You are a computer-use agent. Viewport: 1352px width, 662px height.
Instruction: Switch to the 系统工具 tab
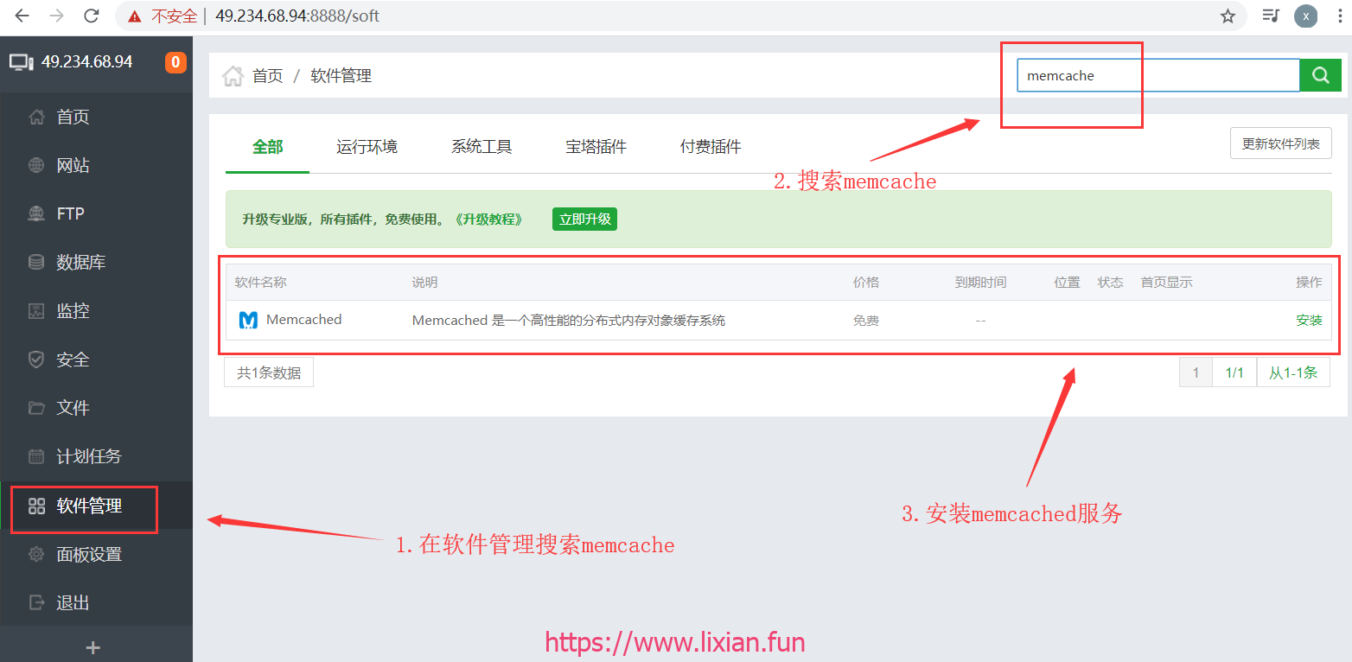[x=481, y=147]
